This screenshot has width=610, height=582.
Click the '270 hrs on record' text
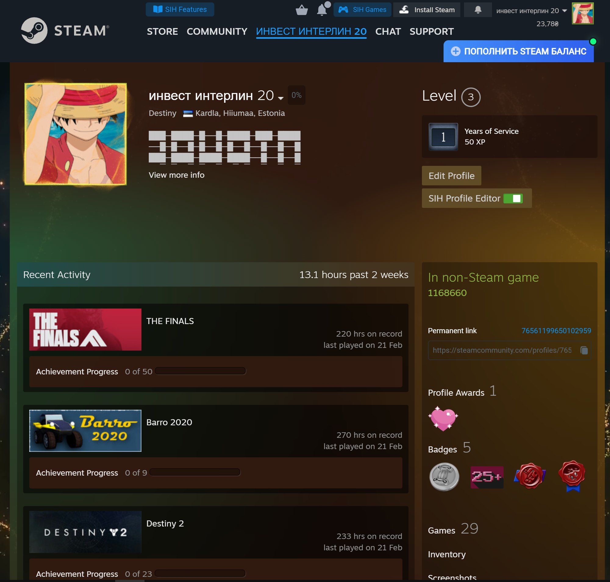(x=369, y=435)
